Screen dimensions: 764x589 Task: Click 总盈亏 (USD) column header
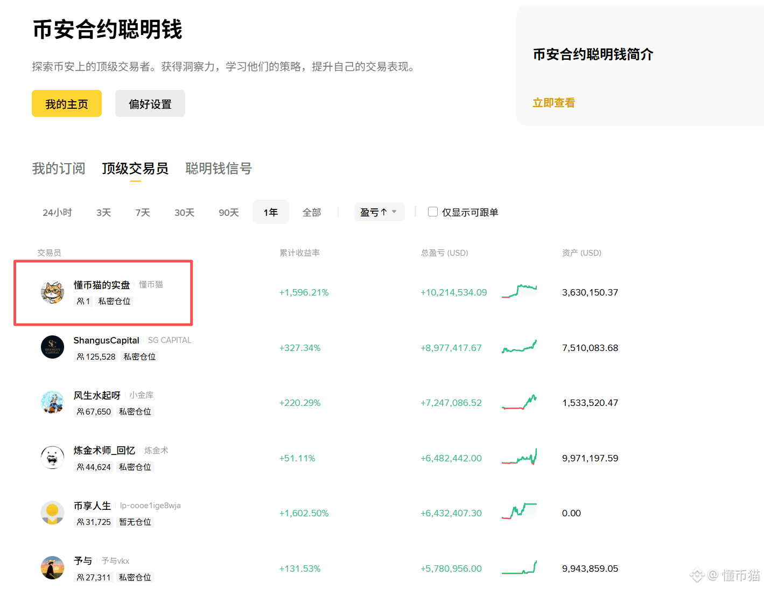445,253
